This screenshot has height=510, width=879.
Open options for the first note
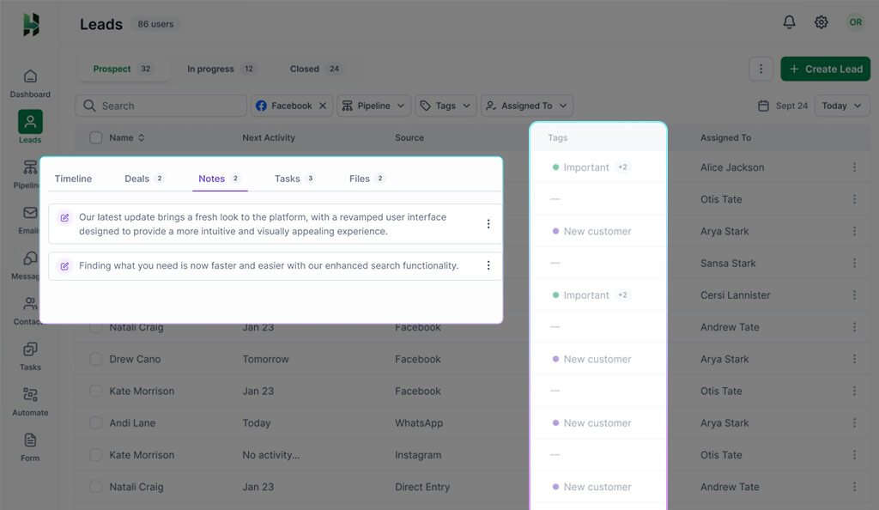488,224
